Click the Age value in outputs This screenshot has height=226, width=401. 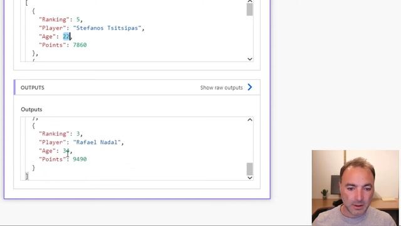click(x=66, y=151)
